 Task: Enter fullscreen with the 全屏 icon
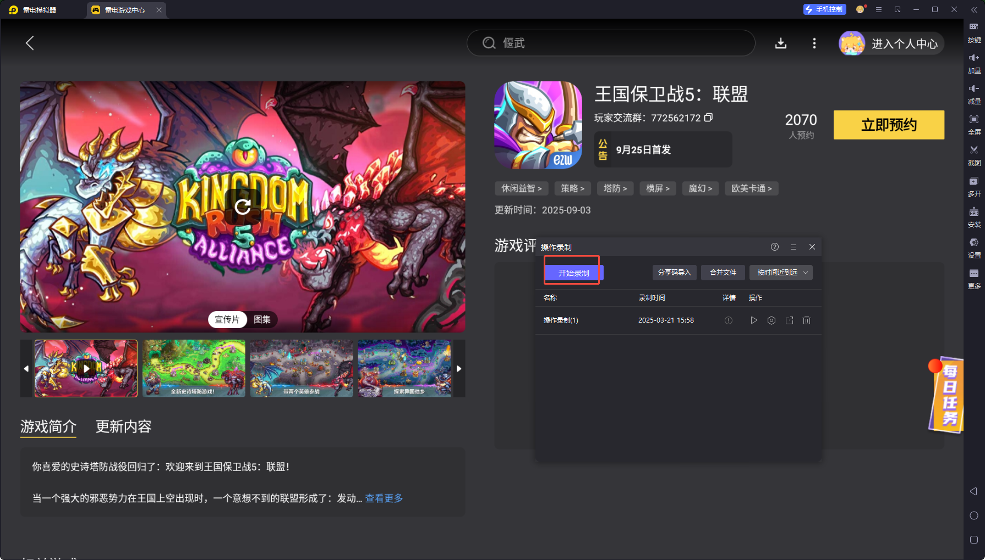(973, 123)
